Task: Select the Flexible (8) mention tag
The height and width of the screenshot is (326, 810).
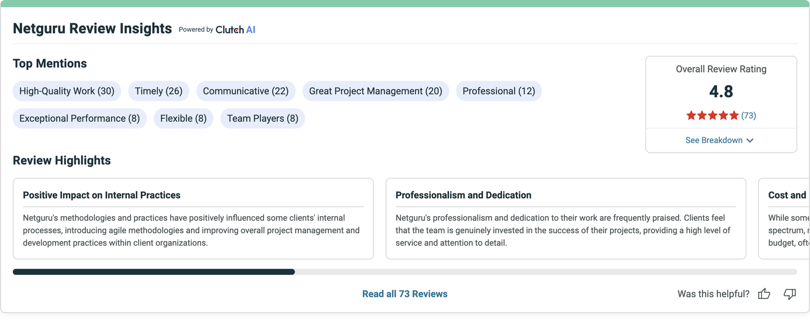Action: [x=184, y=118]
